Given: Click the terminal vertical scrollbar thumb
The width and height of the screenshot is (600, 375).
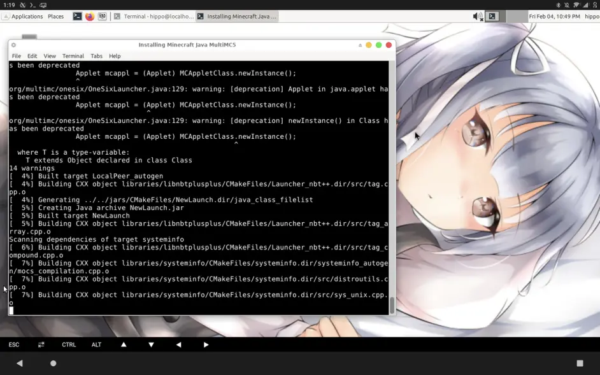Looking at the screenshot, I should (x=392, y=305).
